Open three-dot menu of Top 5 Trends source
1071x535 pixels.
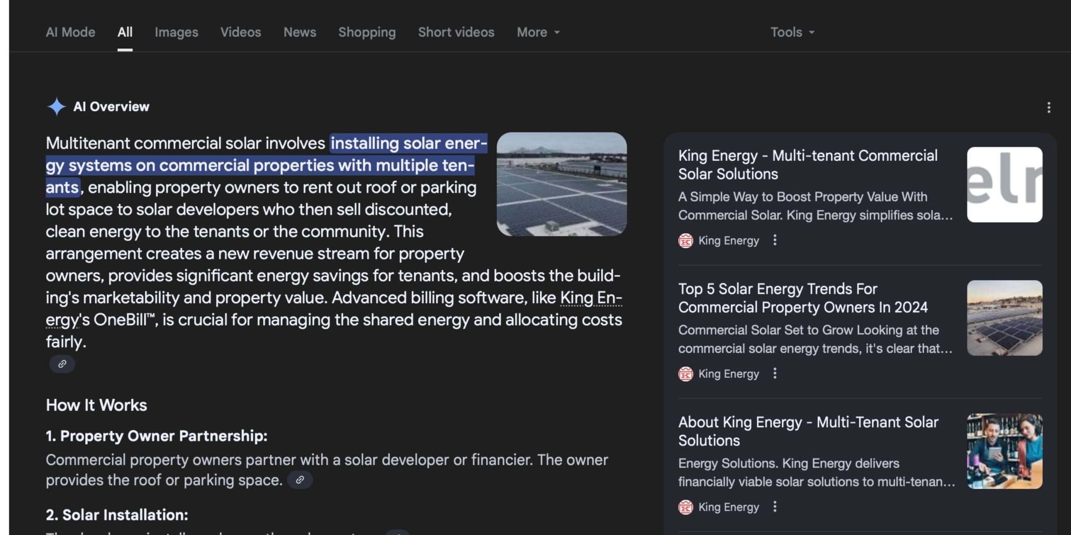(x=775, y=373)
